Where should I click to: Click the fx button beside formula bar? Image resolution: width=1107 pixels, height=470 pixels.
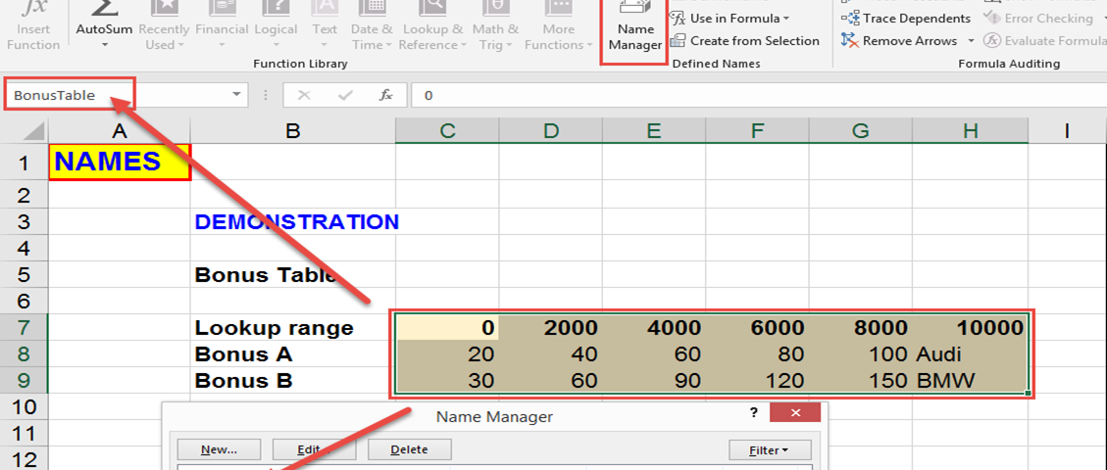coord(386,95)
